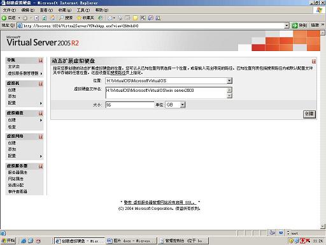Viewport: 326px width, 245px height.
Task: Click the yellow shield tray icon
Action: (291, 241)
